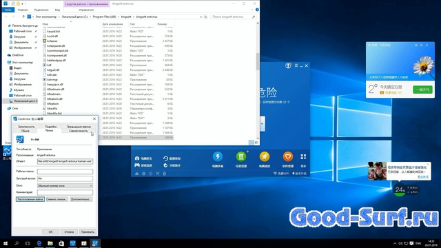The width and height of the screenshot is (441, 248).
Task: Switch to the Поделиться ribbon tab
Action: coord(41,10)
